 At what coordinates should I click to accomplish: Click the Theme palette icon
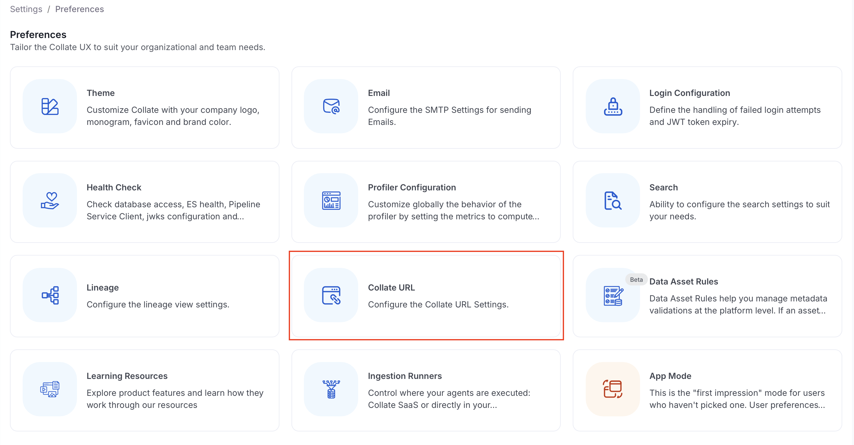tap(50, 106)
